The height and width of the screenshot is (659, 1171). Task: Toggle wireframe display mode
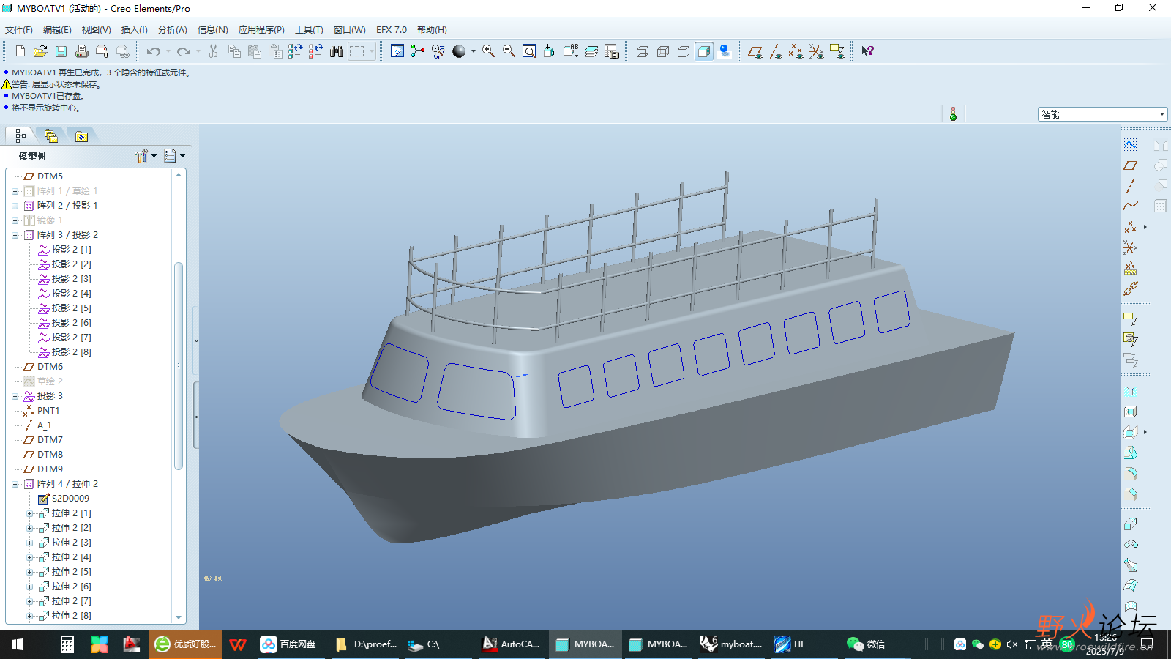click(x=643, y=51)
